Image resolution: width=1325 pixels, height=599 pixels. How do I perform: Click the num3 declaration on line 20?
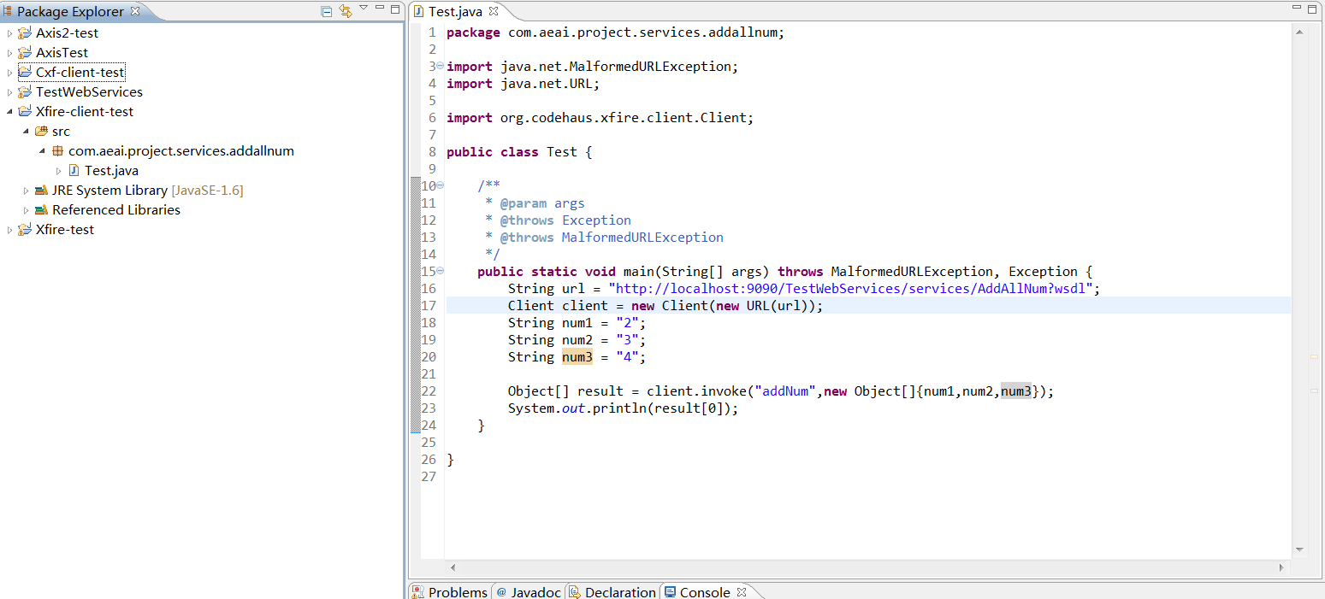click(577, 357)
